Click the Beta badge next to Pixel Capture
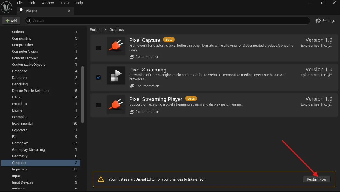 coord(169,40)
